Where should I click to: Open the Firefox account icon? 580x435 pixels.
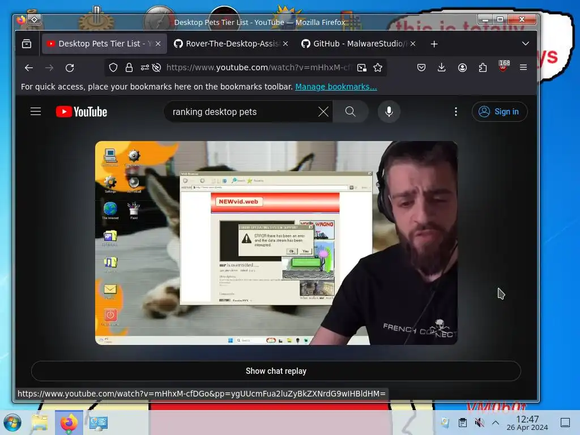point(462,67)
